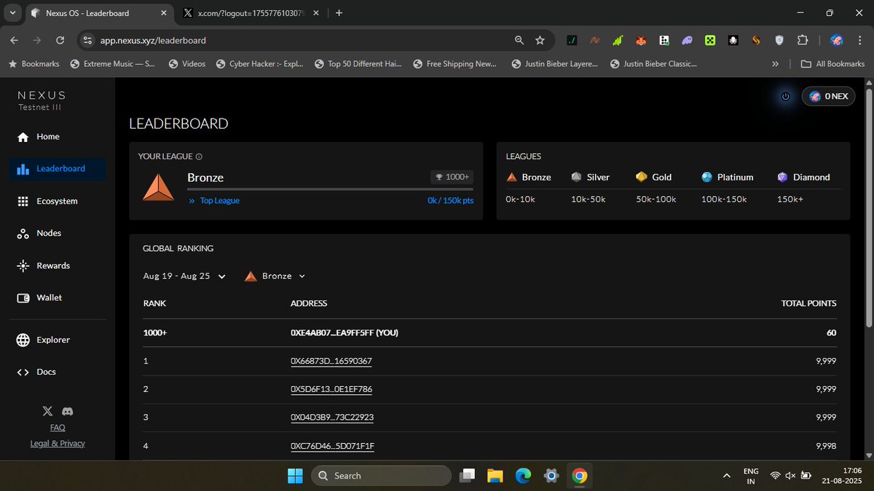Click the X social icon in sidebar
The image size is (874, 491).
[48, 412]
